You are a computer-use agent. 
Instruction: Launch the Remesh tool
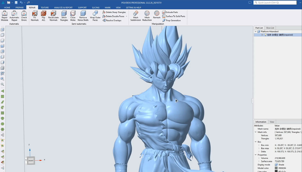click(x=157, y=15)
